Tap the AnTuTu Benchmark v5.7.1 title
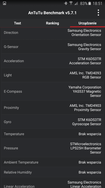This screenshot has width=105, height=188. tap(52, 13)
